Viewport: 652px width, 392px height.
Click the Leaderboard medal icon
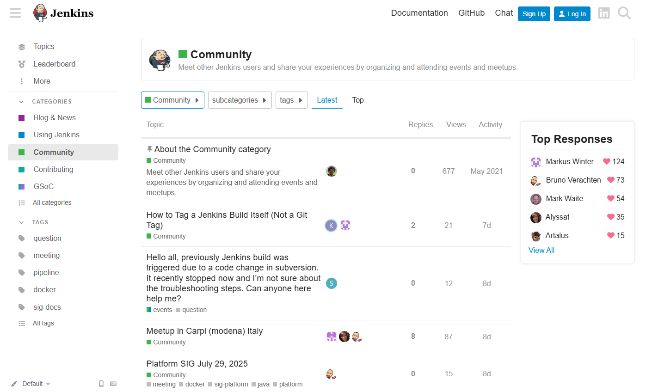click(x=22, y=64)
